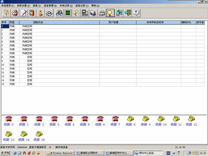Select red phone icon for 线路 0

click(x=9, y=119)
